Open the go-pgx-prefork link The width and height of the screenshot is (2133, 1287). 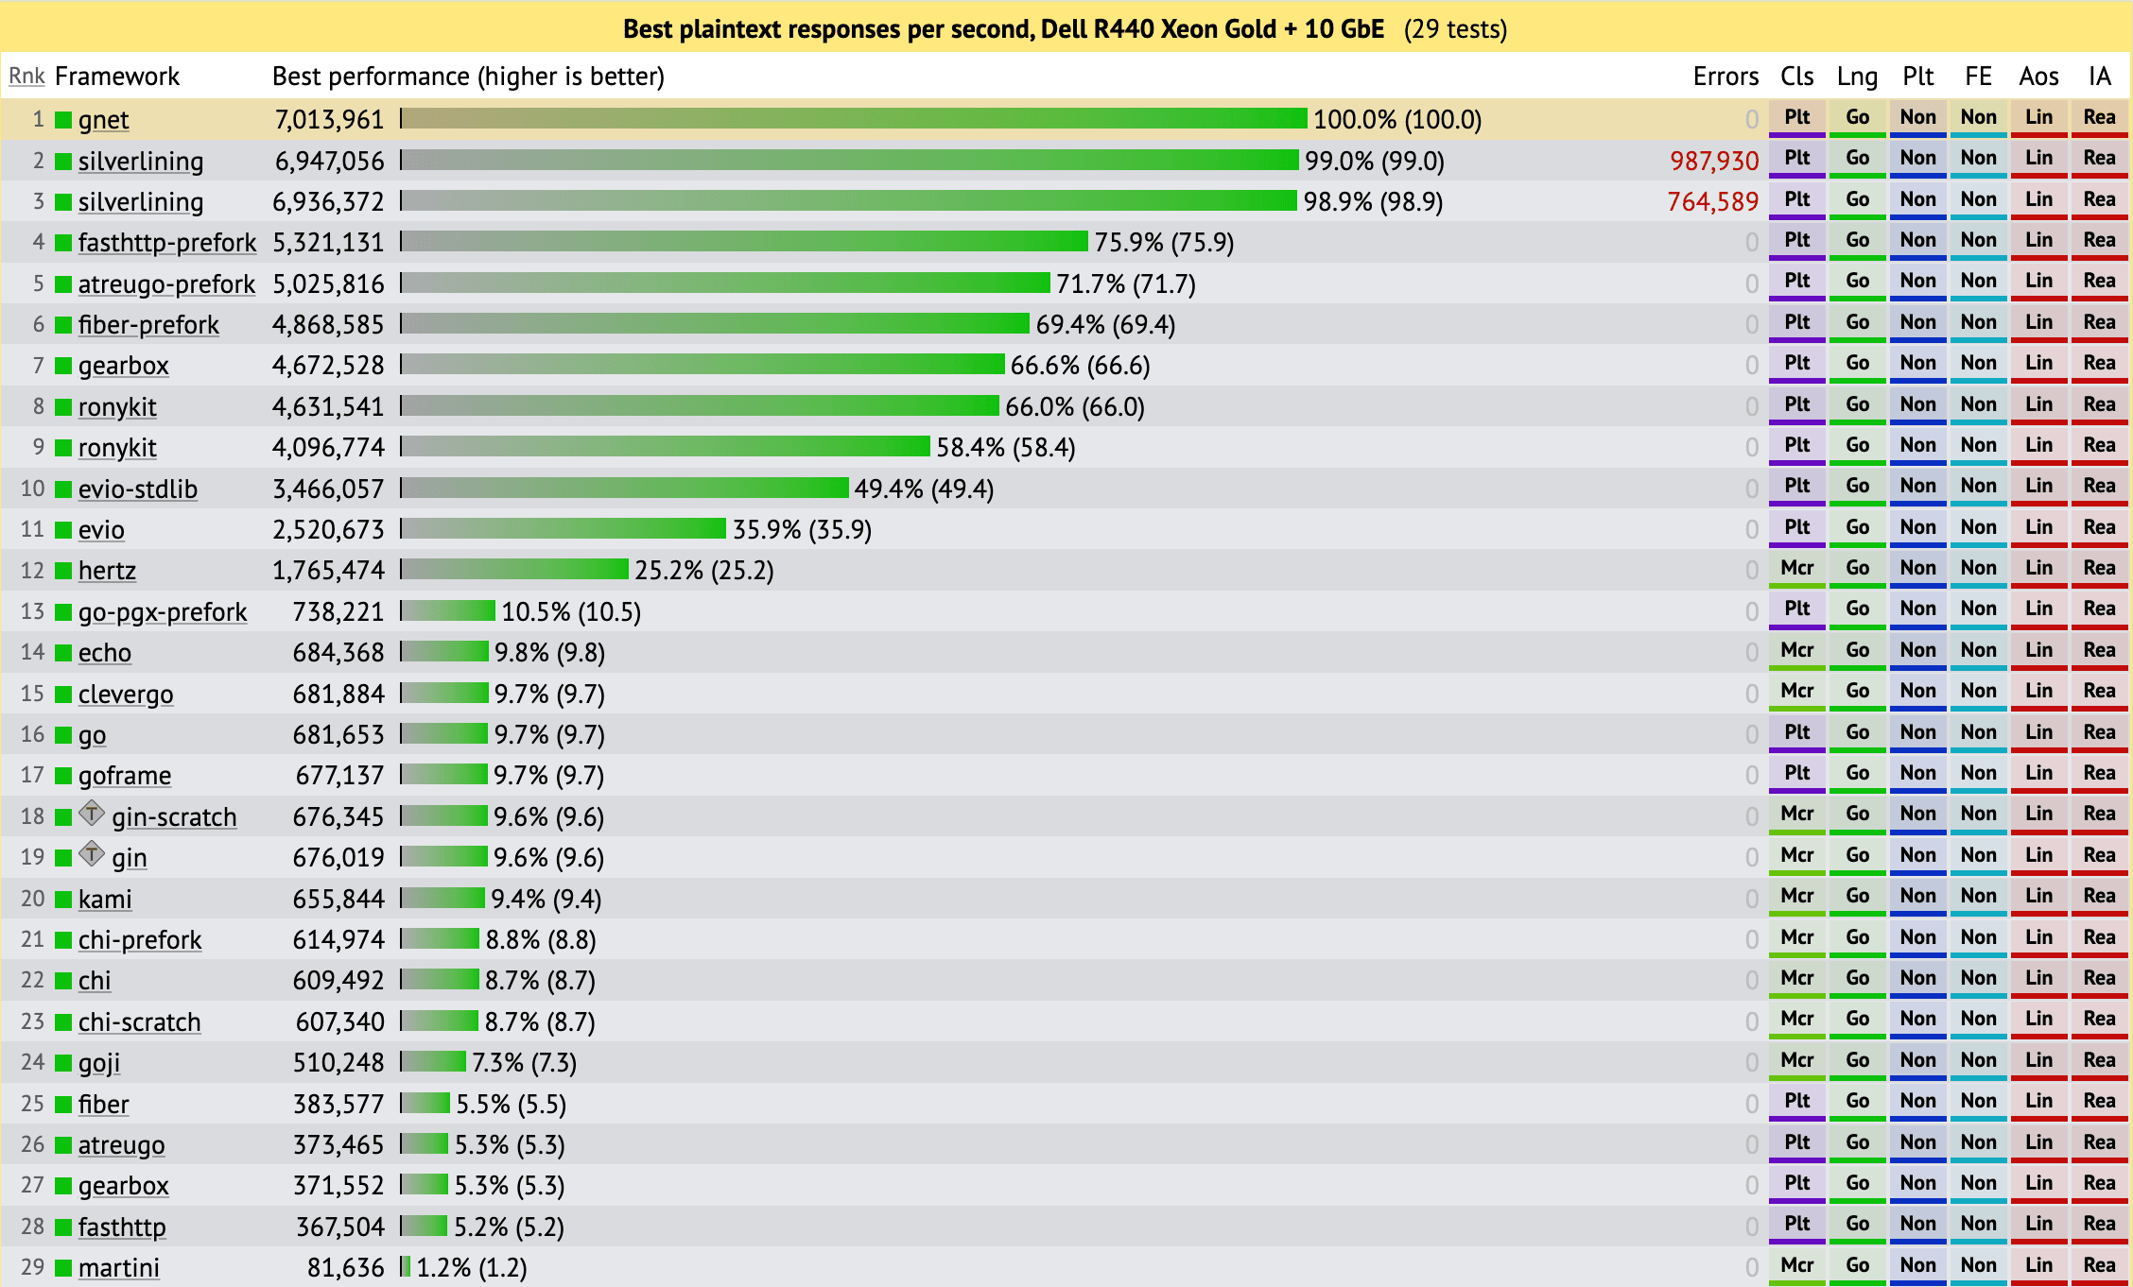point(162,612)
